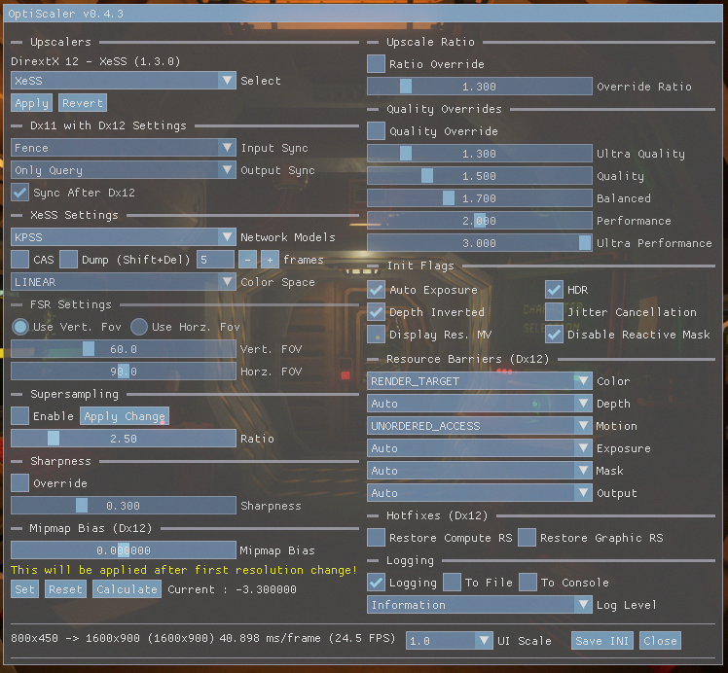Click the Ultra Performance 3.000 slider

[x=480, y=243]
